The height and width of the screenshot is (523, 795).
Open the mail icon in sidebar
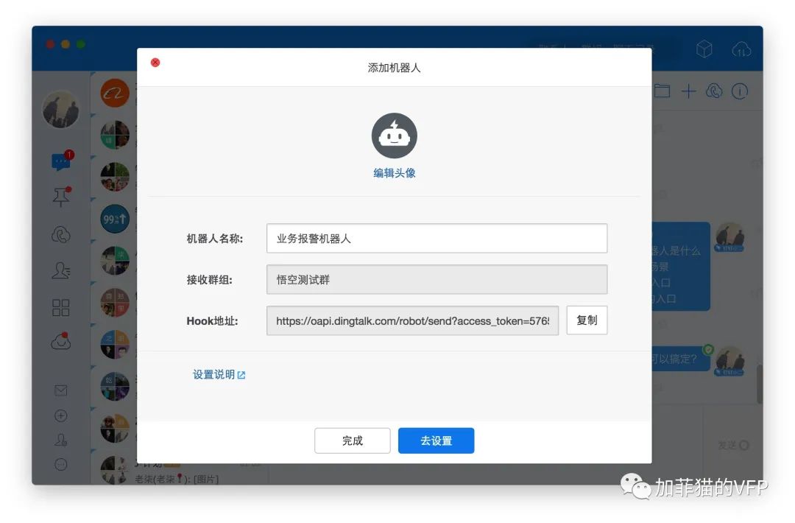click(x=61, y=390)
